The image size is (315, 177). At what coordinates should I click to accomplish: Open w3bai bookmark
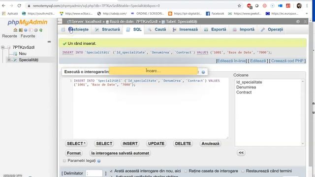(76, 13)
